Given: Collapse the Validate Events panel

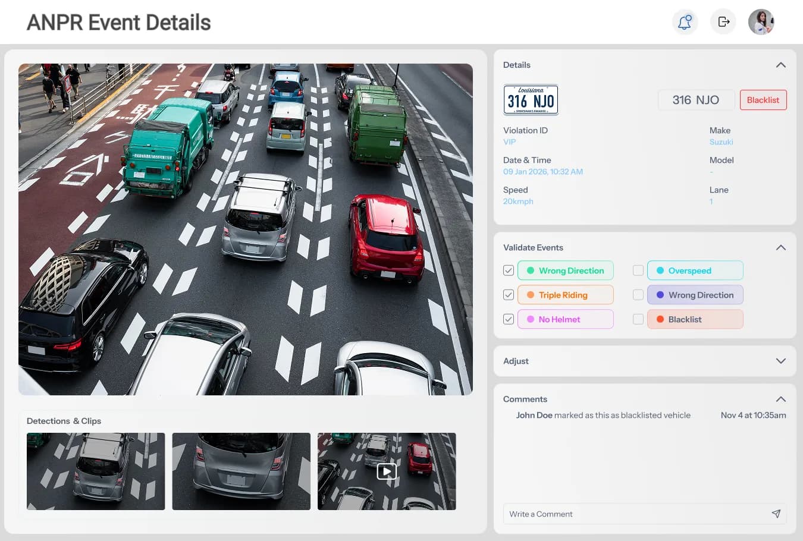Looking at the screenshot, I should (781, 247).
